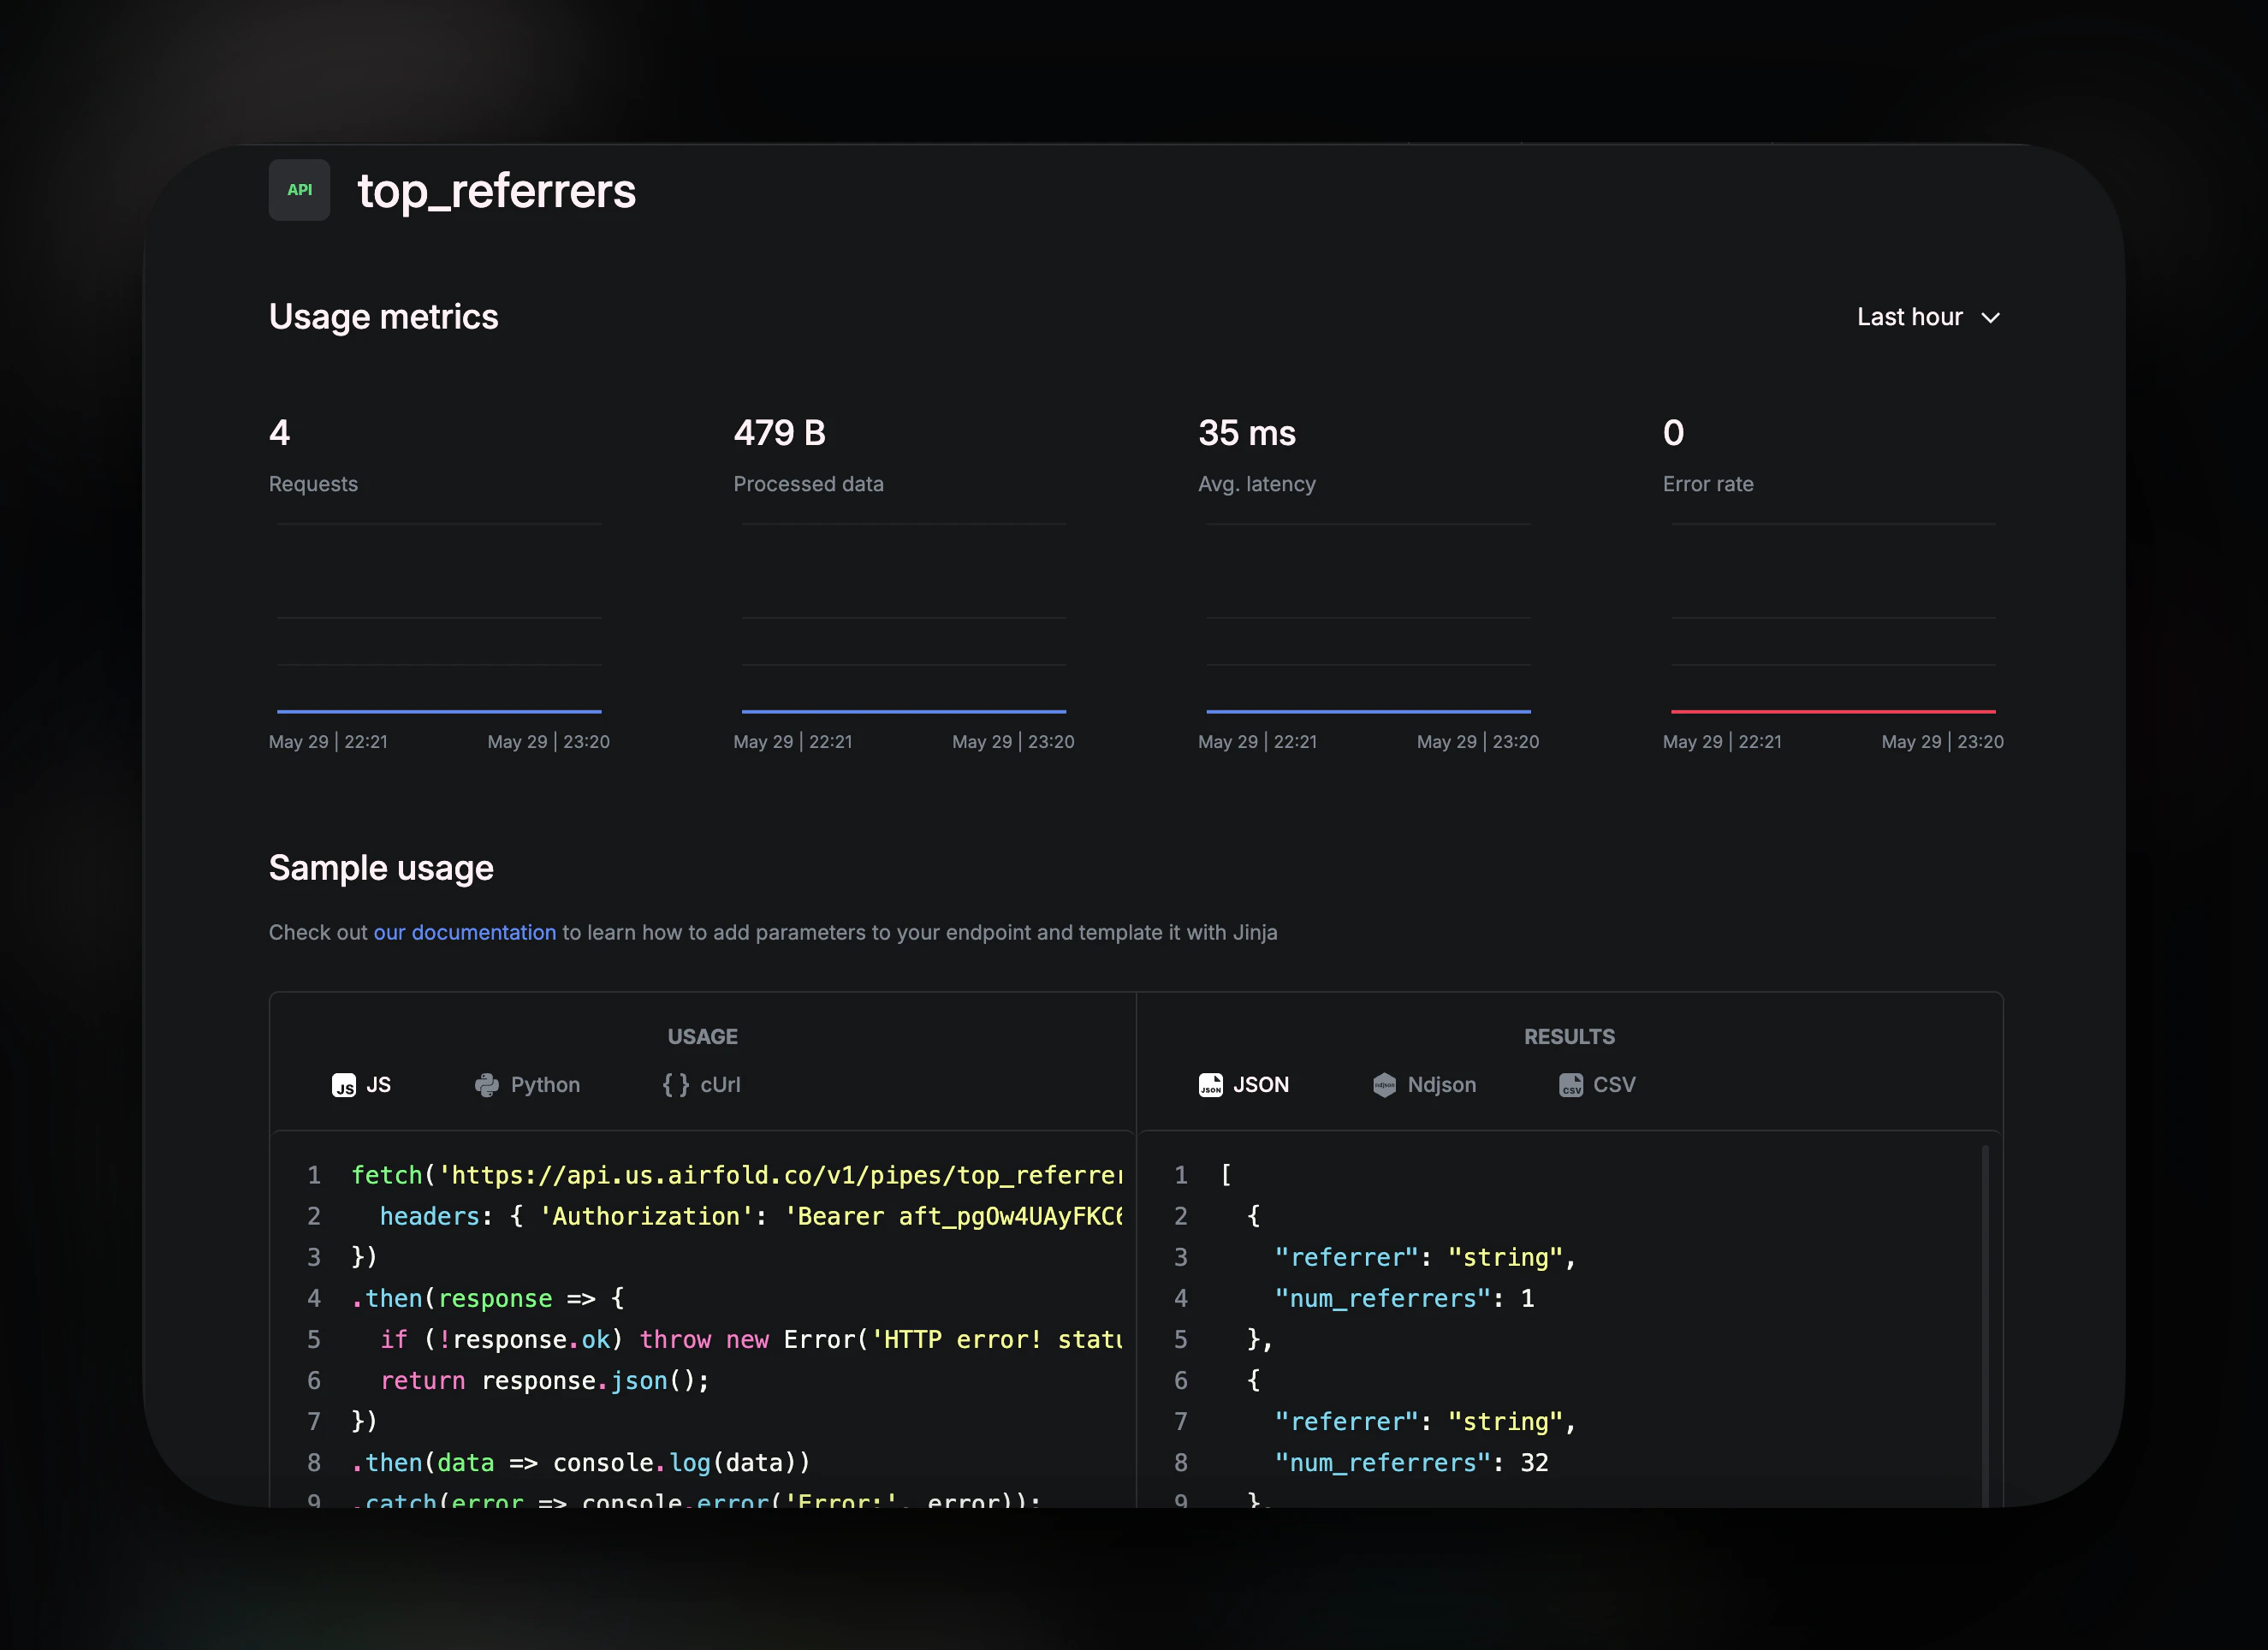Click the cUrl curly braces icon
Image resolution: width=2268 pixels, height=1650 pixels.
pos(676,1085)
